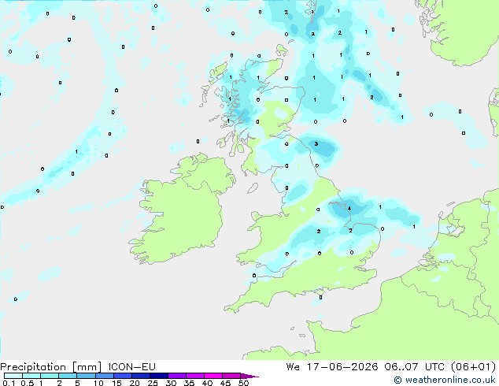Viewport: 499px width, 386px height.
Task: Click the 45–50 mm legend swatch
Action: 231,376
